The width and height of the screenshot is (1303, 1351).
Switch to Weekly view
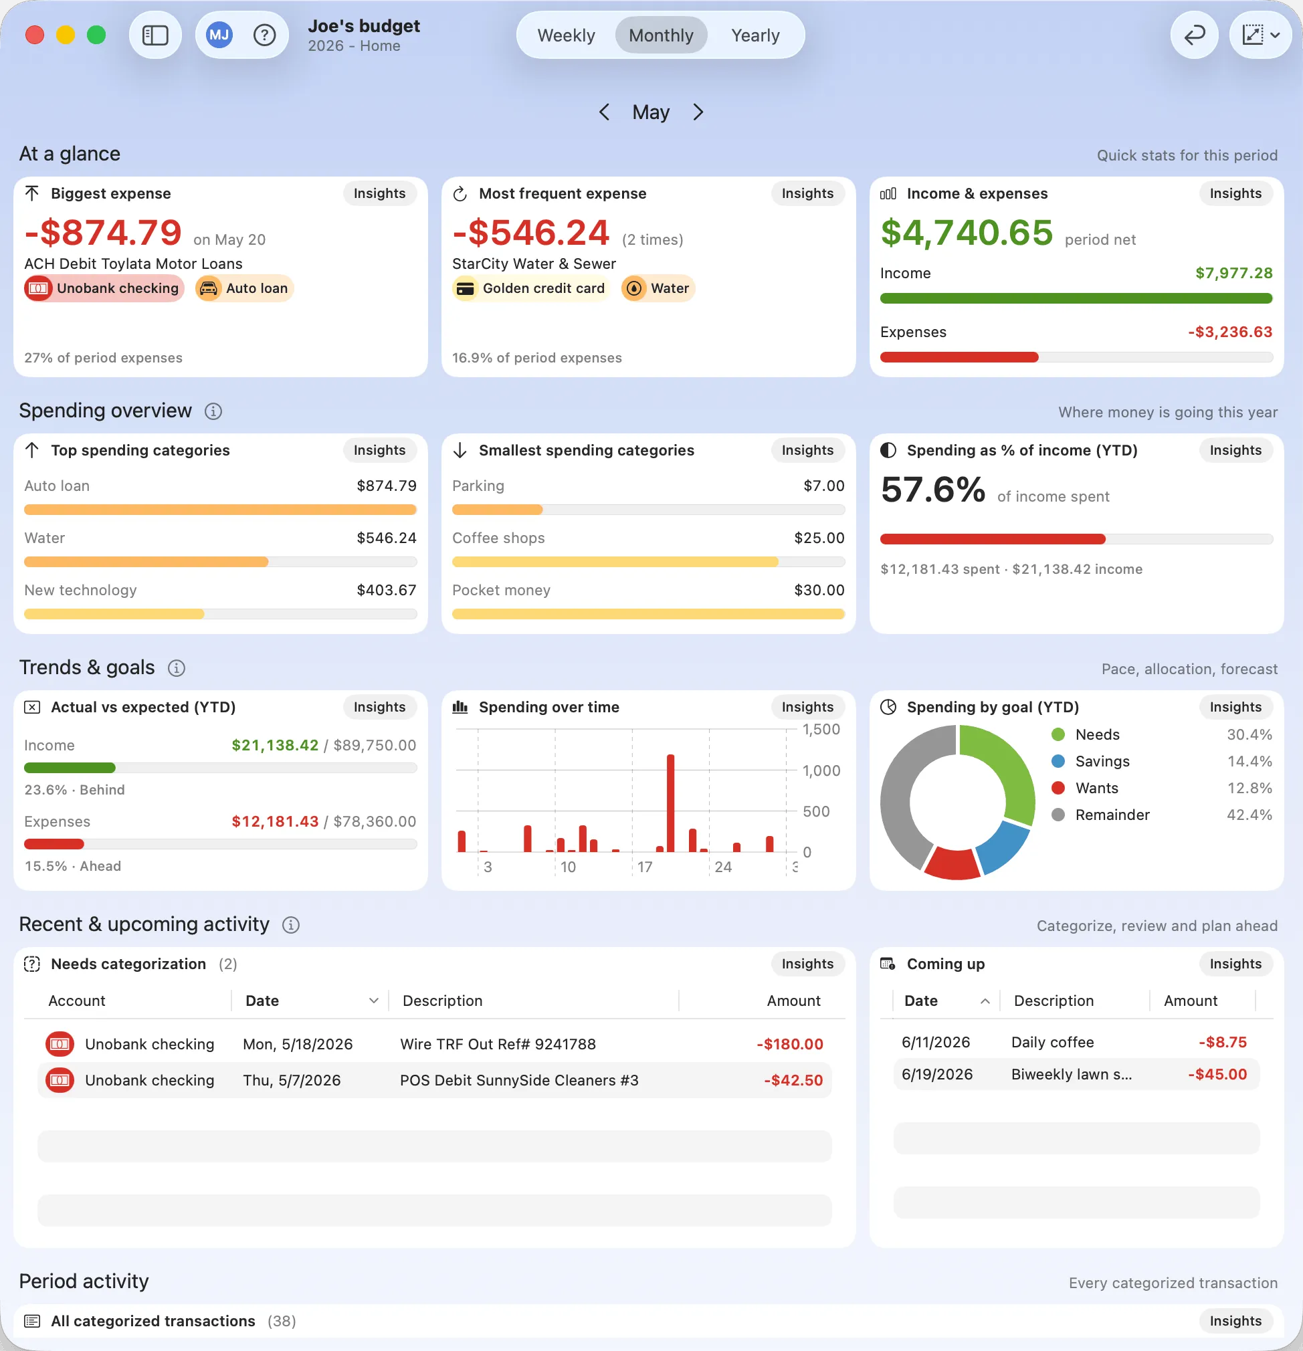[566, 35]
